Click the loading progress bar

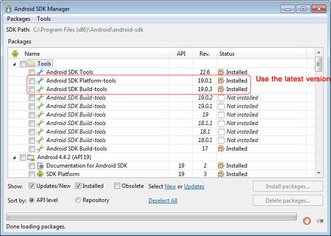click(151, 216)
